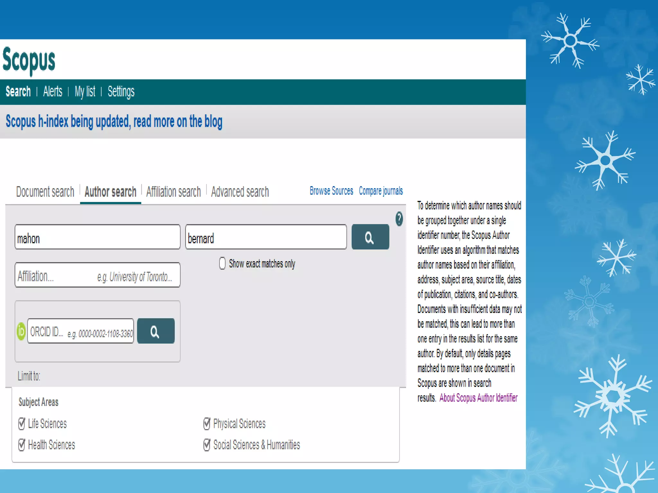Click the Limit to: label
Viewport: 658px width, 493px height.
pyautogui.click(x=29, y=376)
